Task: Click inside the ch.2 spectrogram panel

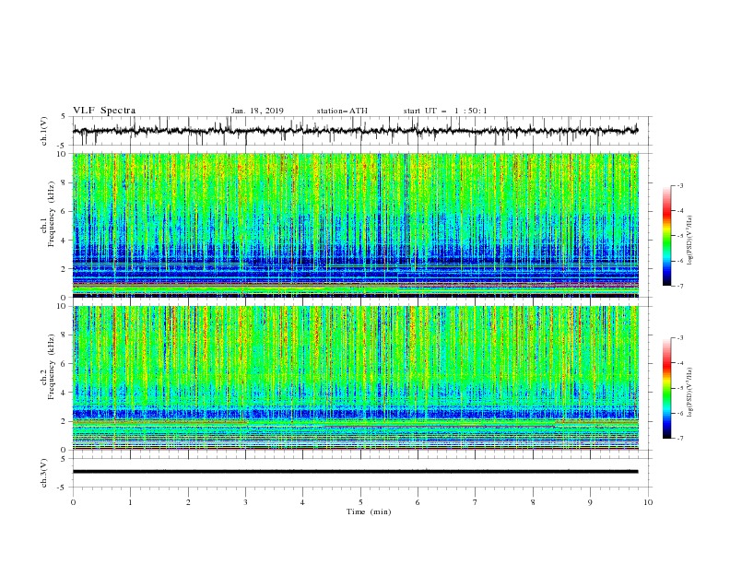Action: (x=355, y=378)
